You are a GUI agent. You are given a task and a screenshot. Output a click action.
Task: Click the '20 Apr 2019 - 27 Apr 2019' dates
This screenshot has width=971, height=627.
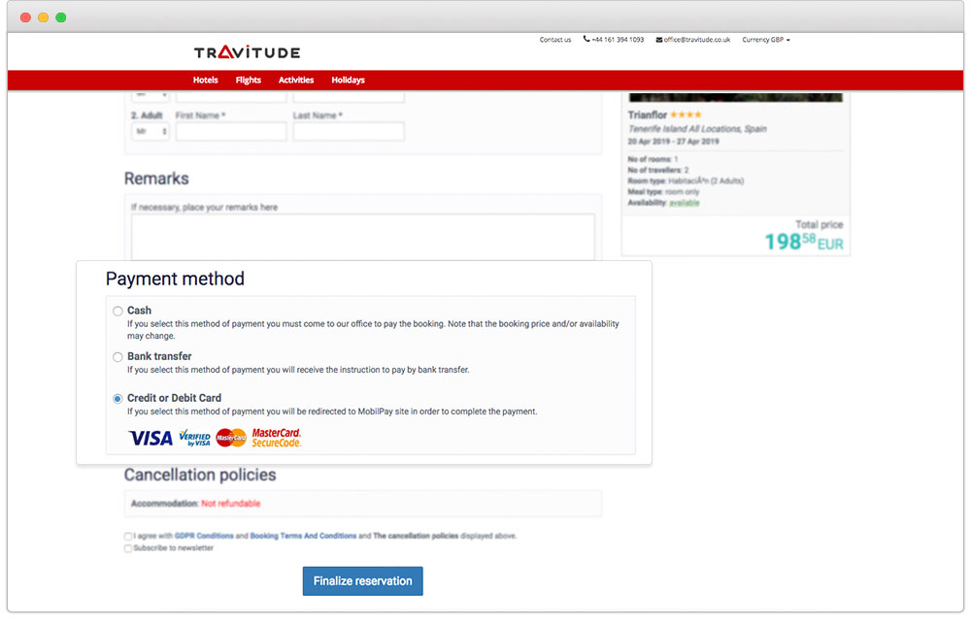[x=673, y=142]
